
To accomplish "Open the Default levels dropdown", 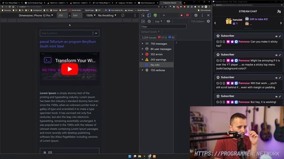I will [x=150, y=32].
